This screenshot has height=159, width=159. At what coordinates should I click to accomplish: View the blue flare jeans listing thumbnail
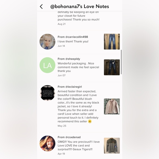coord(112,42)
